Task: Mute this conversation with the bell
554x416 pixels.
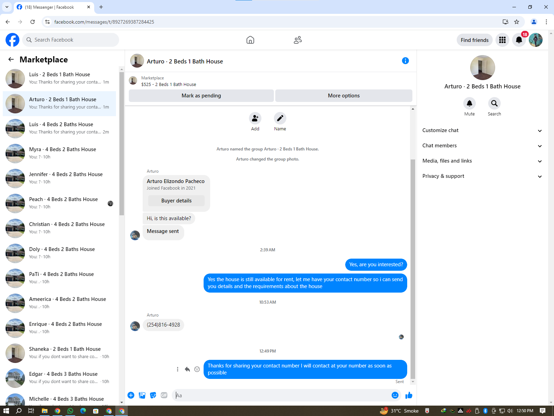Action: pyautogui.click(x=470, y=103)
